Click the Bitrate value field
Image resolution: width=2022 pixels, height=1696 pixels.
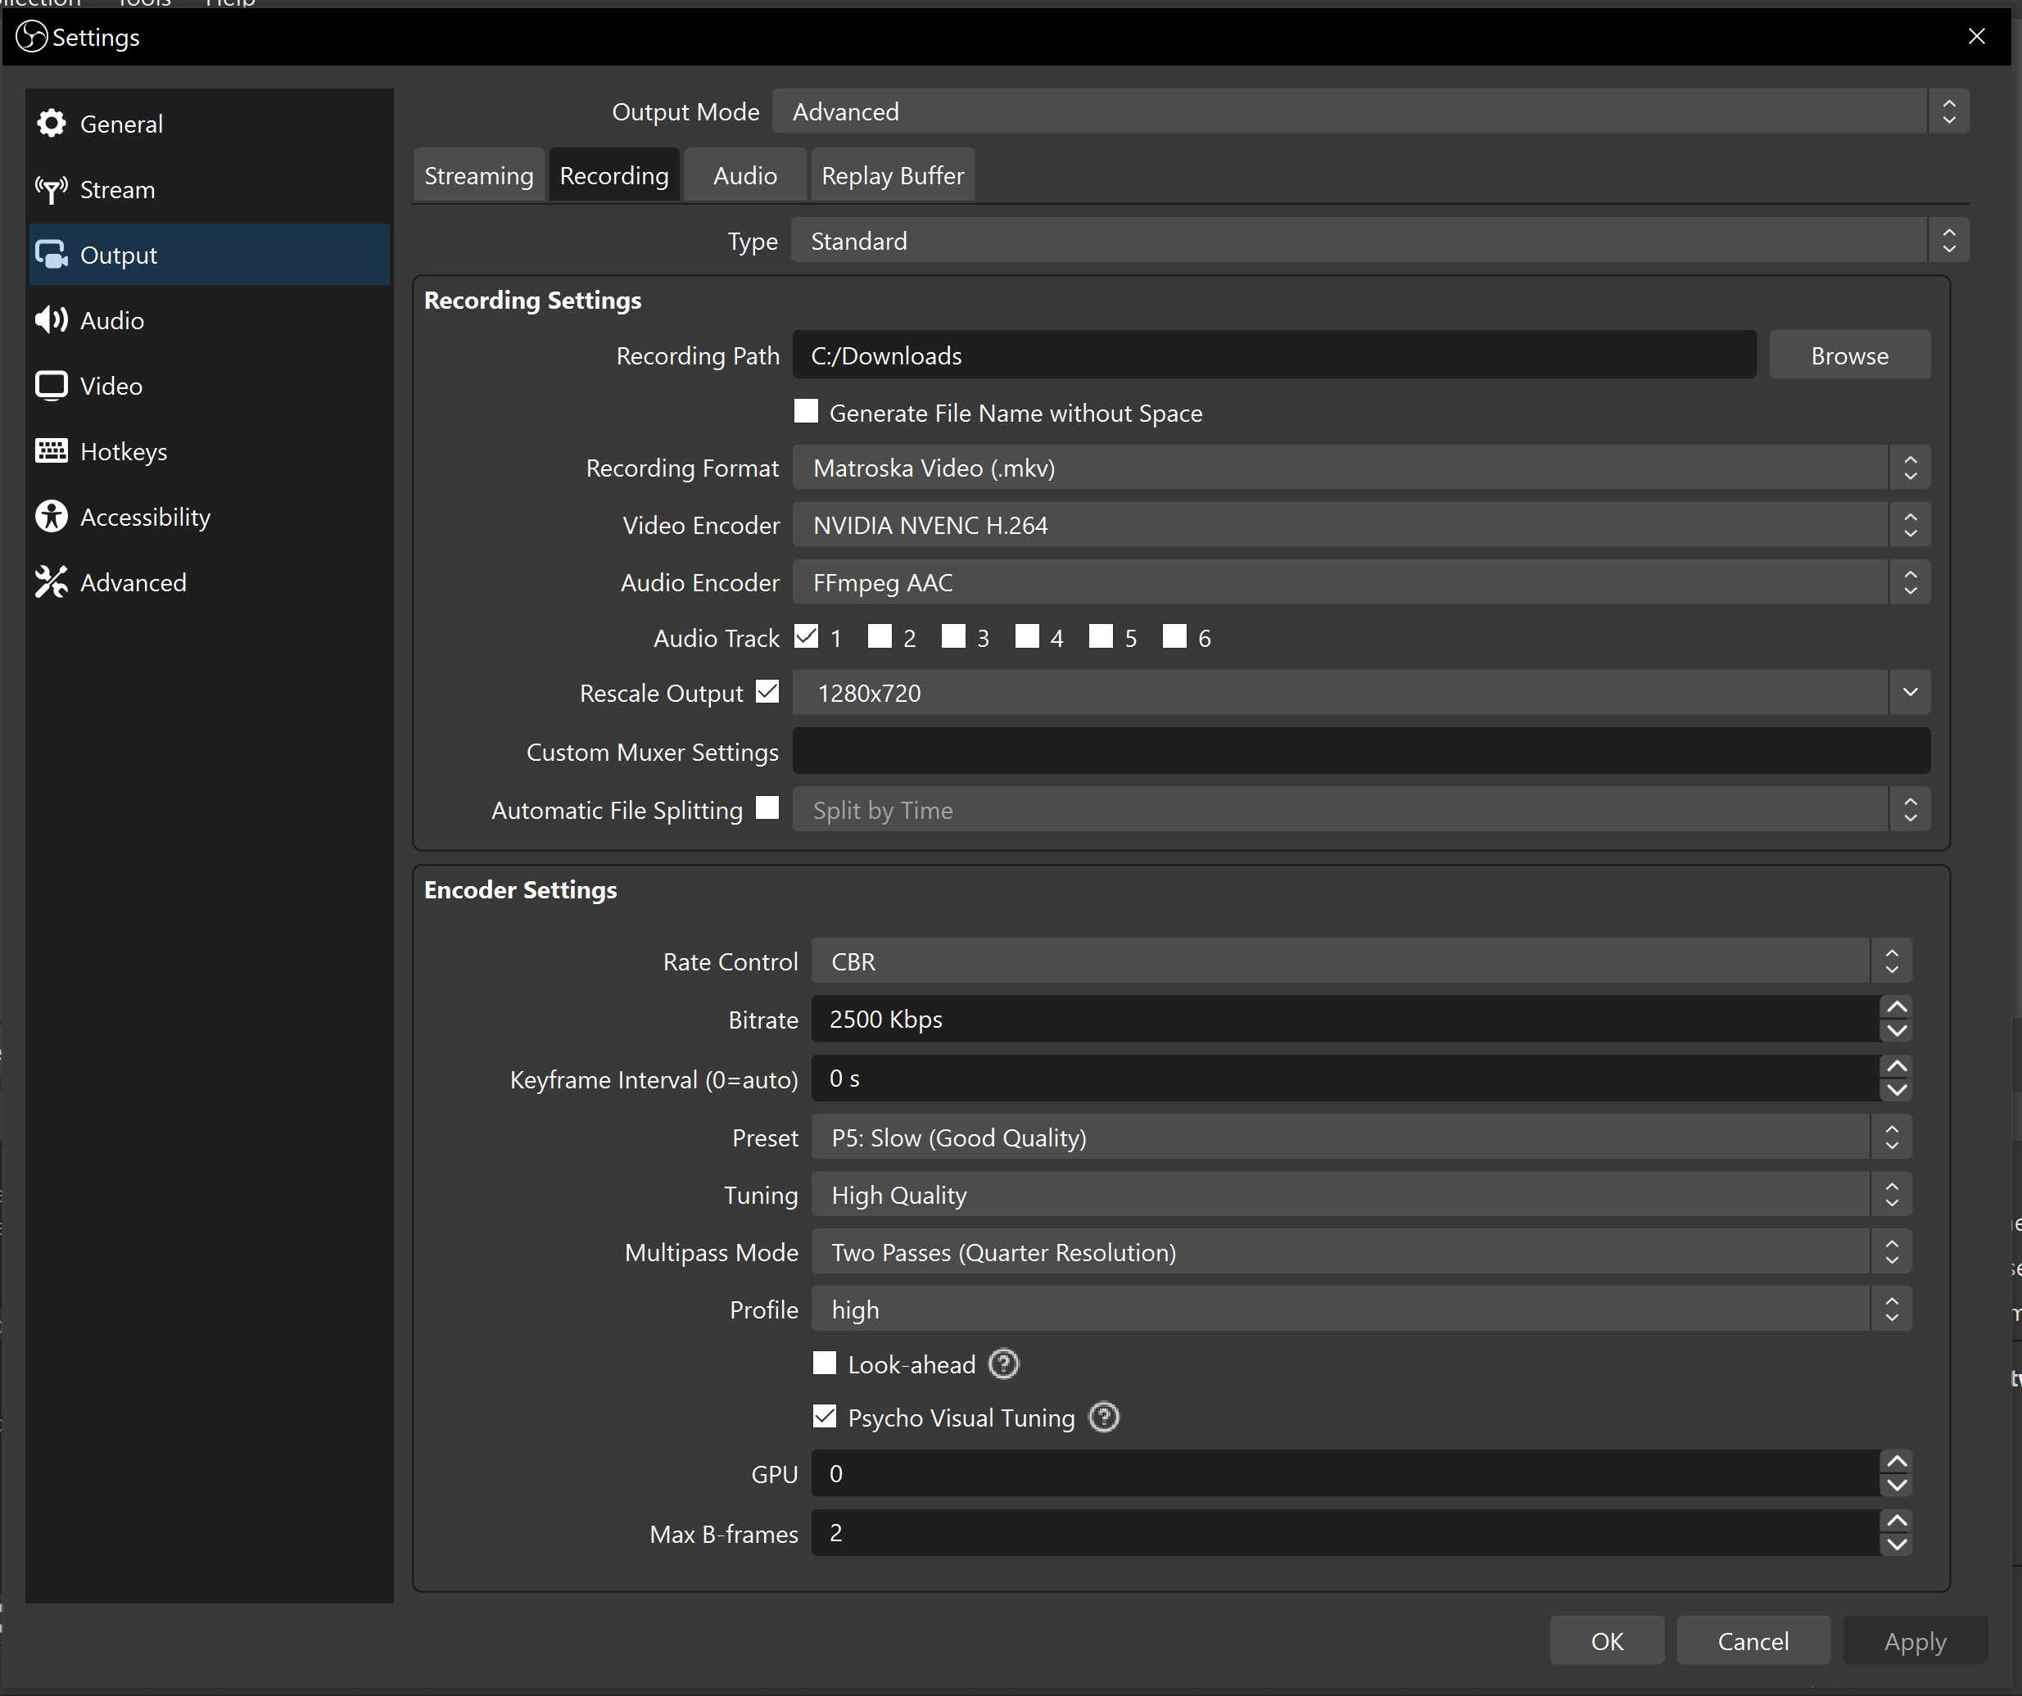pos(1345,1019)
